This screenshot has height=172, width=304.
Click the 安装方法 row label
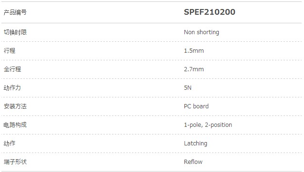[x=15, y=106]
